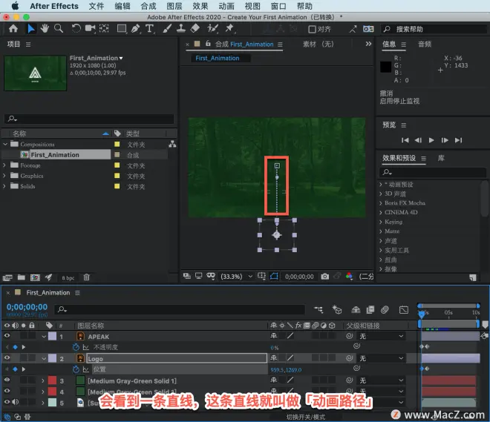Viewport: 490px width, 422px height.
Task: Hide Medium Gray-Green Solid layer 3
Action: 7,380
